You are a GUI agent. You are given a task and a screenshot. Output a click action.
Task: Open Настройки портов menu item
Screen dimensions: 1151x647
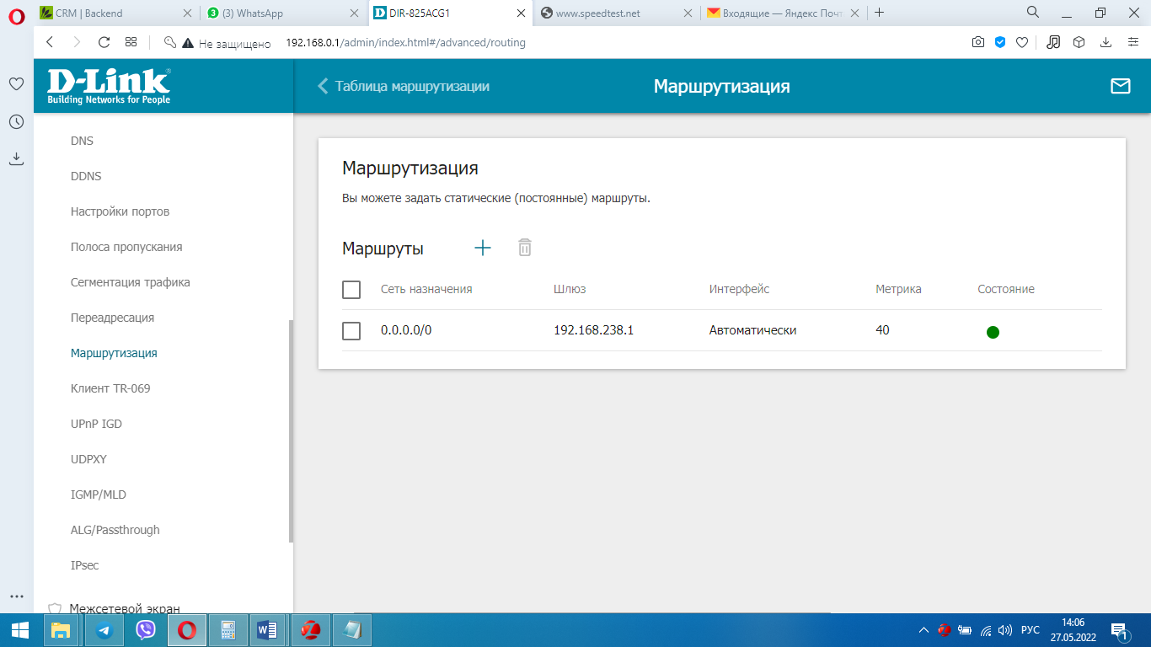120,211
